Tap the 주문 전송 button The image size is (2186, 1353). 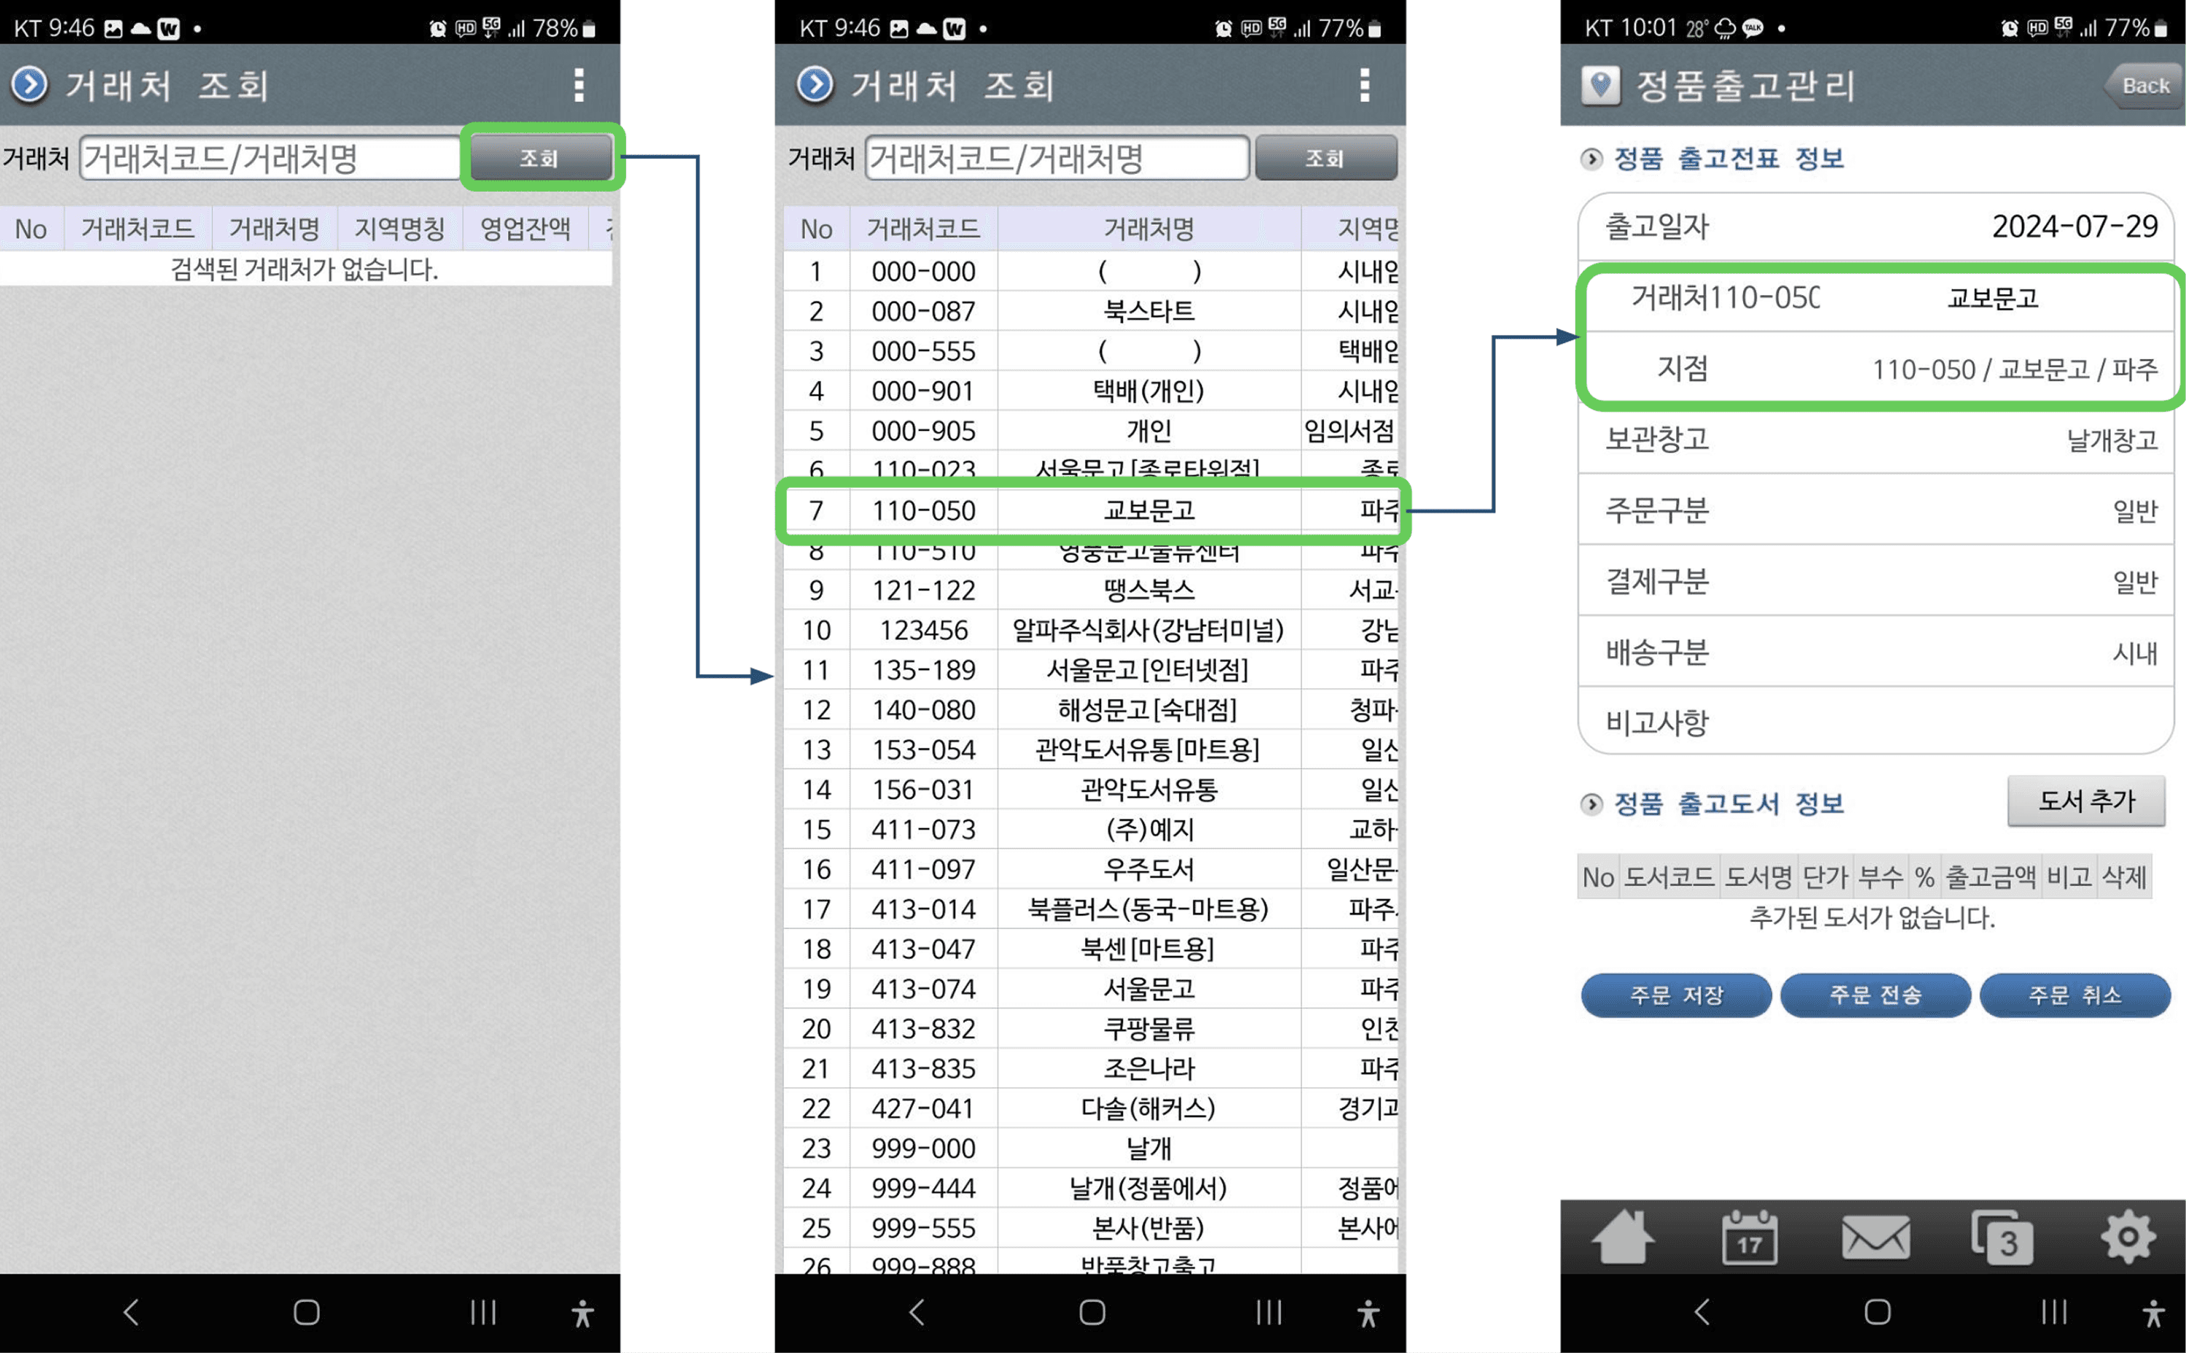pos(1876,995)
